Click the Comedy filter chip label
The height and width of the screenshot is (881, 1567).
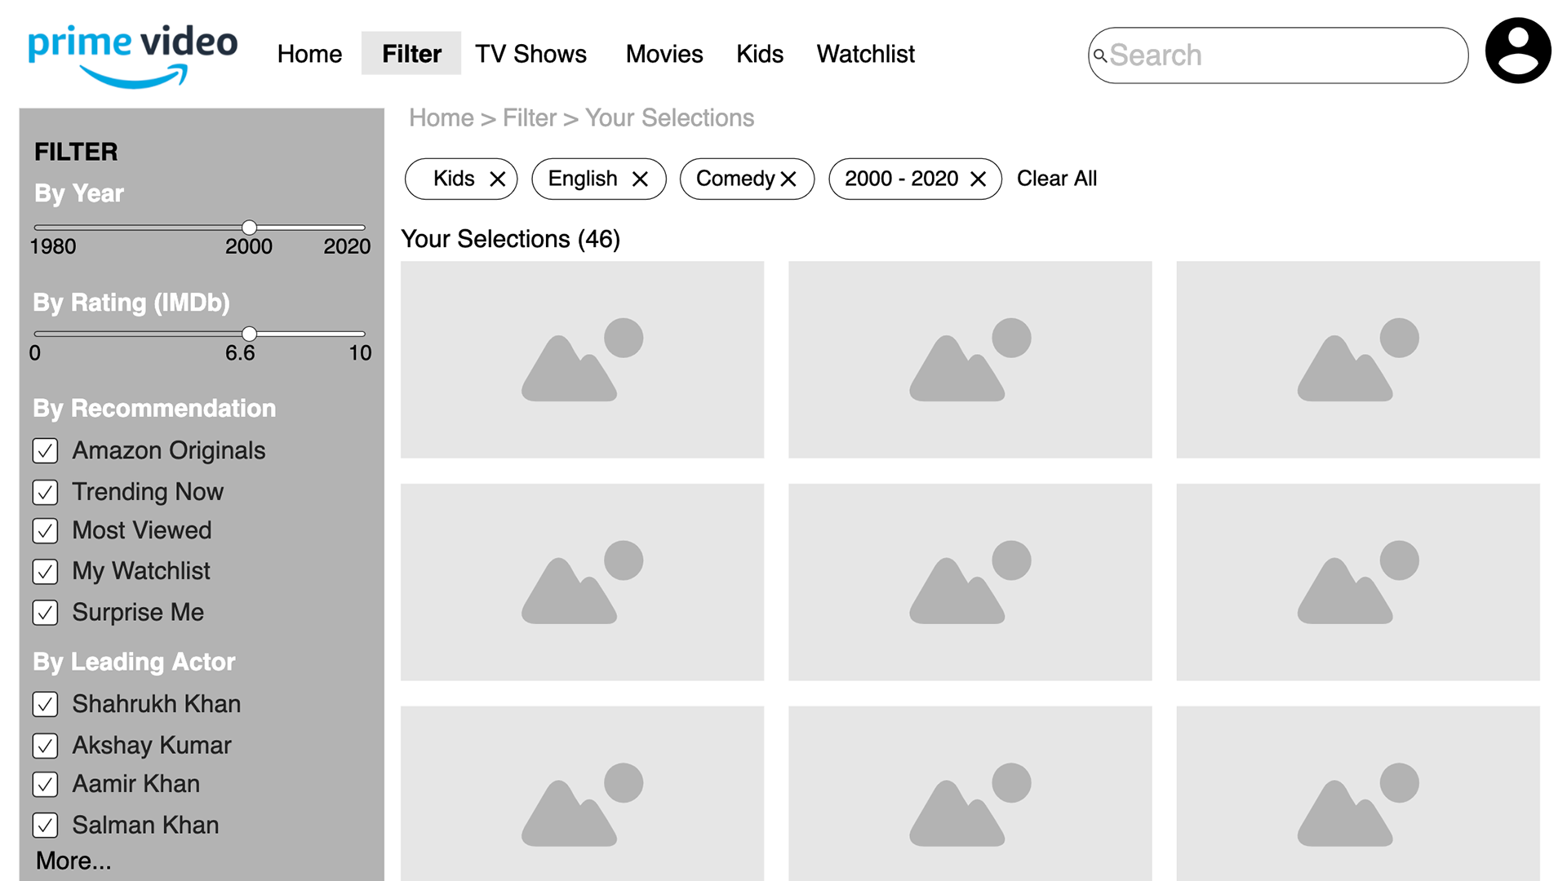(735, 179)
